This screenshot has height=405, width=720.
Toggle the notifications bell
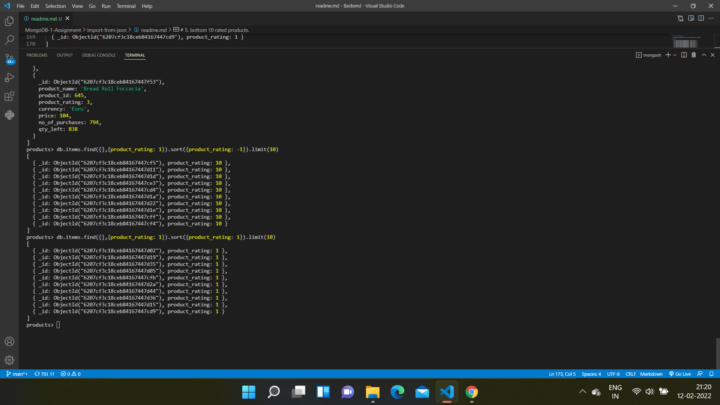tap(712, 374)
